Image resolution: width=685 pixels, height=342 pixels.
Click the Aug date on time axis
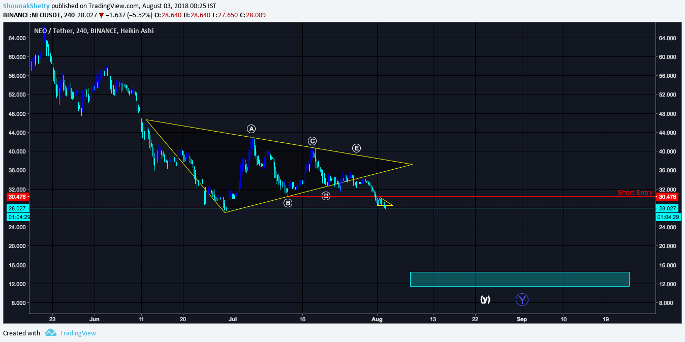pos(377,319)
